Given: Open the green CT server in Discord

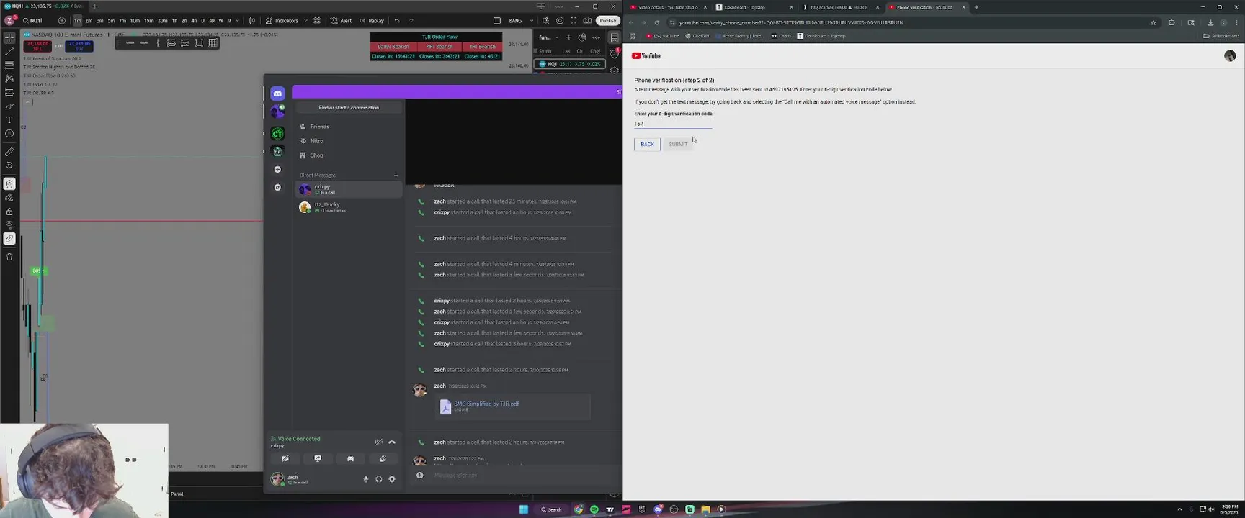Looking at the screenshot, I should (277, 133).
